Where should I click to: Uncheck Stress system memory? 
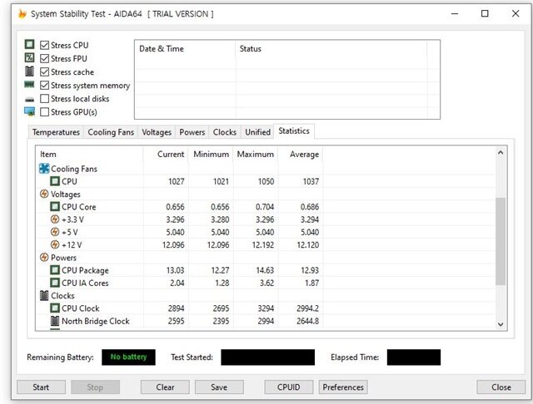pyautogui.click(x=44, y=85)
